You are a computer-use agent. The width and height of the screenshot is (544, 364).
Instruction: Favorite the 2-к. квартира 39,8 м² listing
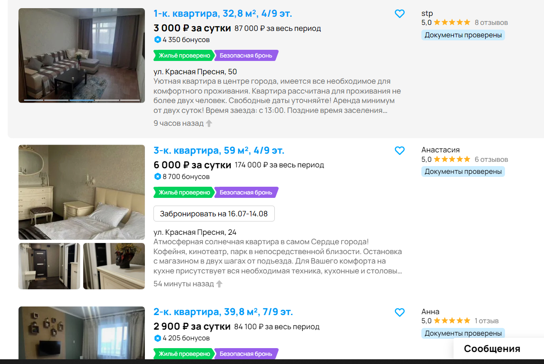click(x=400, y=312)
